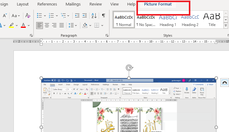Apply the Heading 2 style
The height and width of the screenshot is (132, 229).
point(190,20)
